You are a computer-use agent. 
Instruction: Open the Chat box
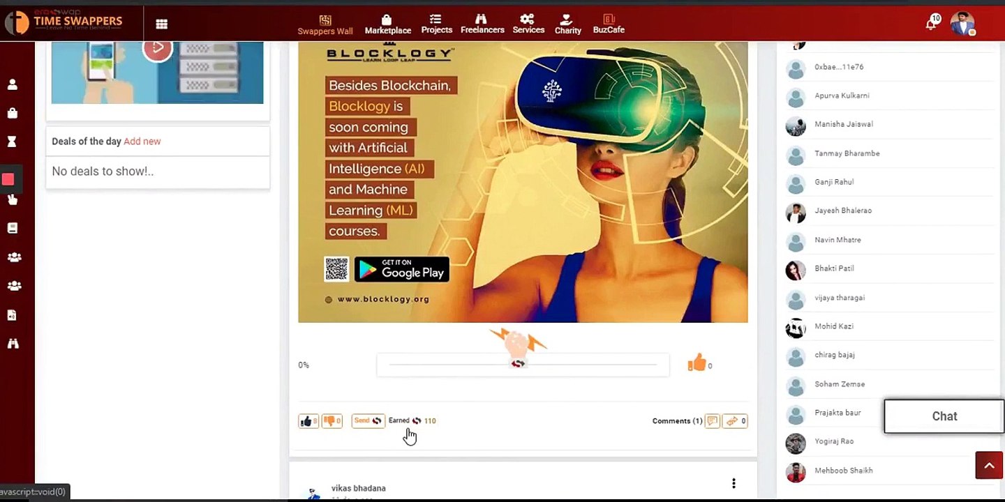[944, 416]
